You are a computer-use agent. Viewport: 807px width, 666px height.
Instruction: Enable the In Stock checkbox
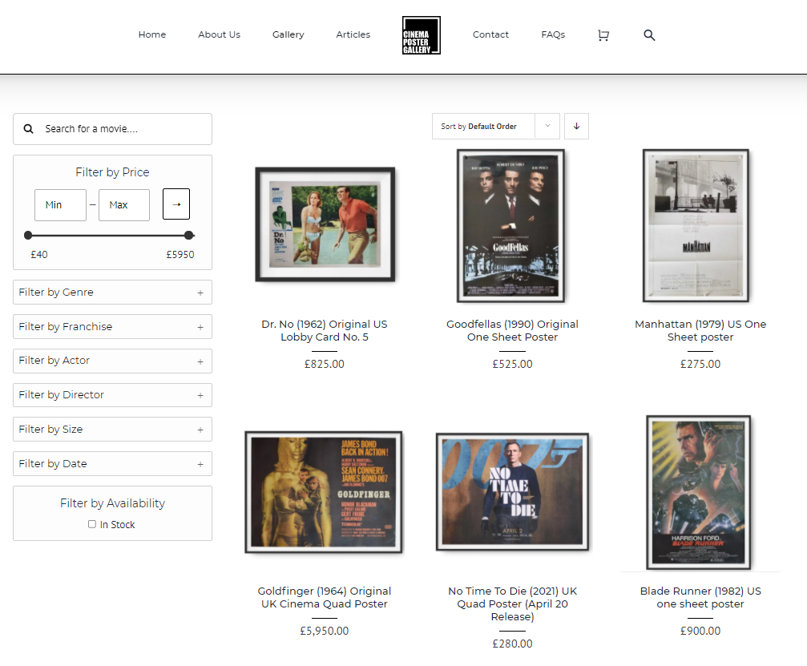(x=91, y=524)
